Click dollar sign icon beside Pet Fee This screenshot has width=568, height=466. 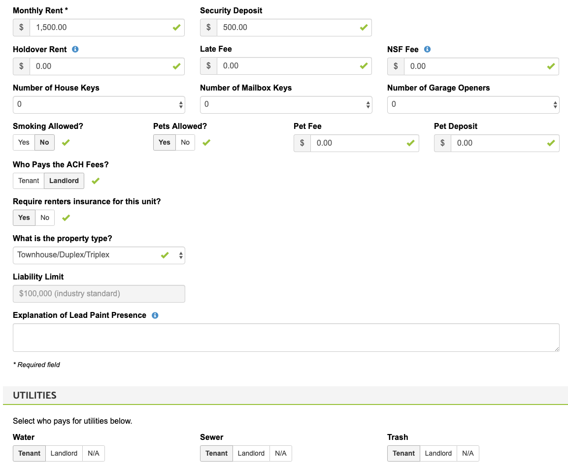pyautogui.click(x=302, y=143)
